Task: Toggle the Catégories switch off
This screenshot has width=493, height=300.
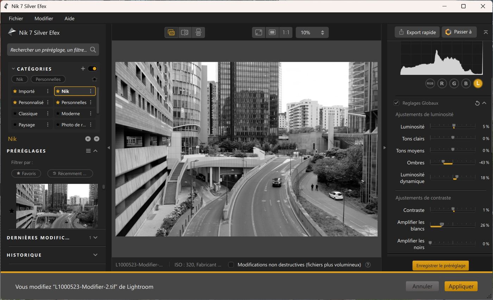Action: [92, 69]
